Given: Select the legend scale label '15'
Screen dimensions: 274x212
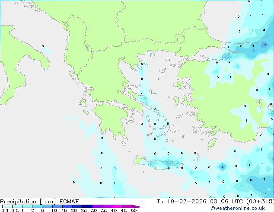Looking at the screenshot, I should click(64, 210).
